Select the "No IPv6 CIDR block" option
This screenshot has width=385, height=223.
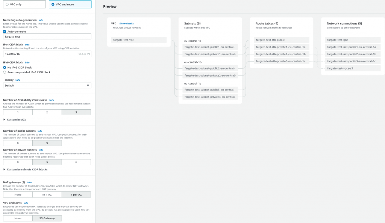(x=4, y=68)
